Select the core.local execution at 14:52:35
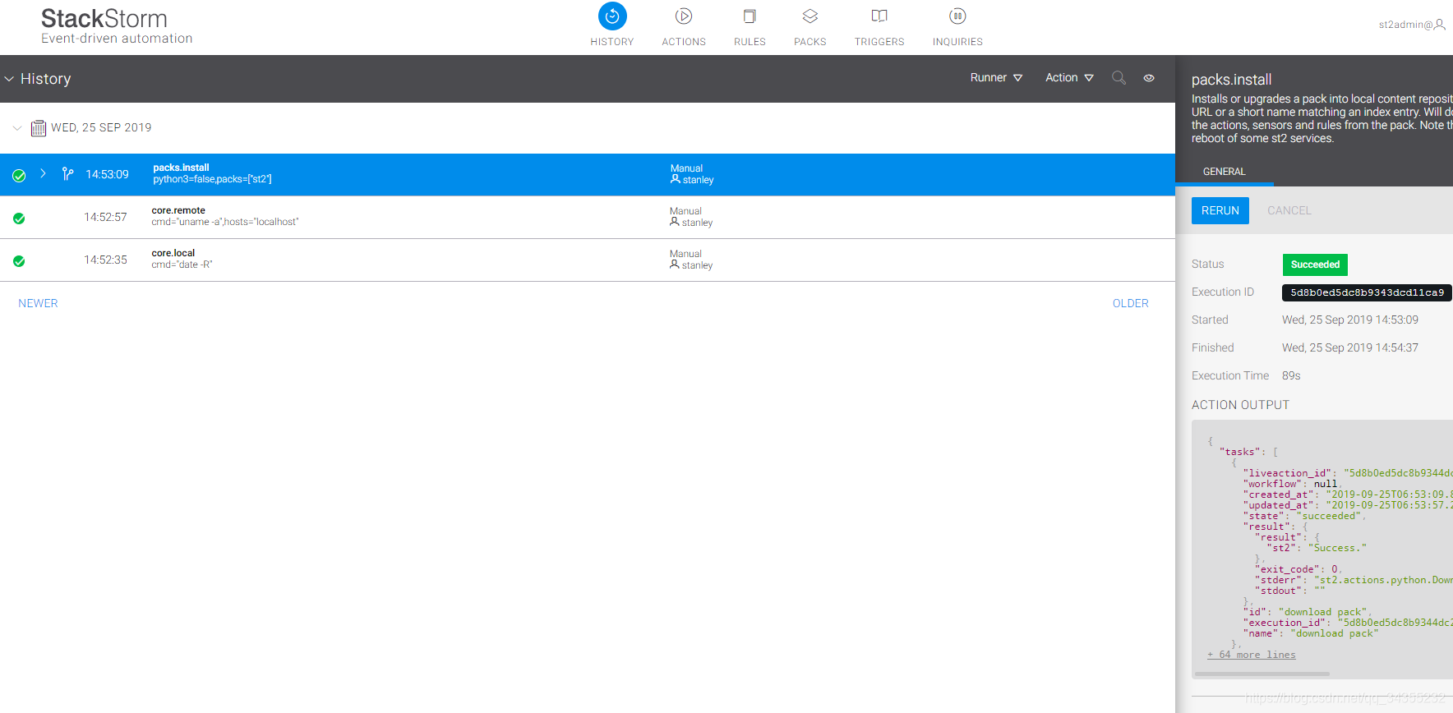The width and height of the screenshot is (1453, 713). tap(588, 260)
